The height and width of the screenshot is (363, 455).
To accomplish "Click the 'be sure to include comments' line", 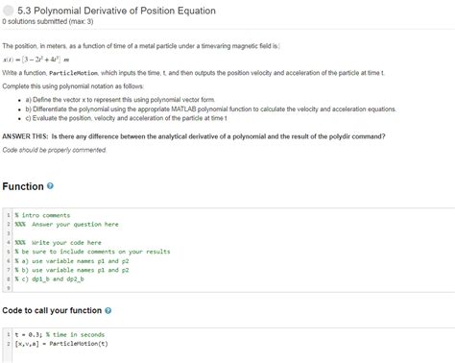I will [92, 252].
